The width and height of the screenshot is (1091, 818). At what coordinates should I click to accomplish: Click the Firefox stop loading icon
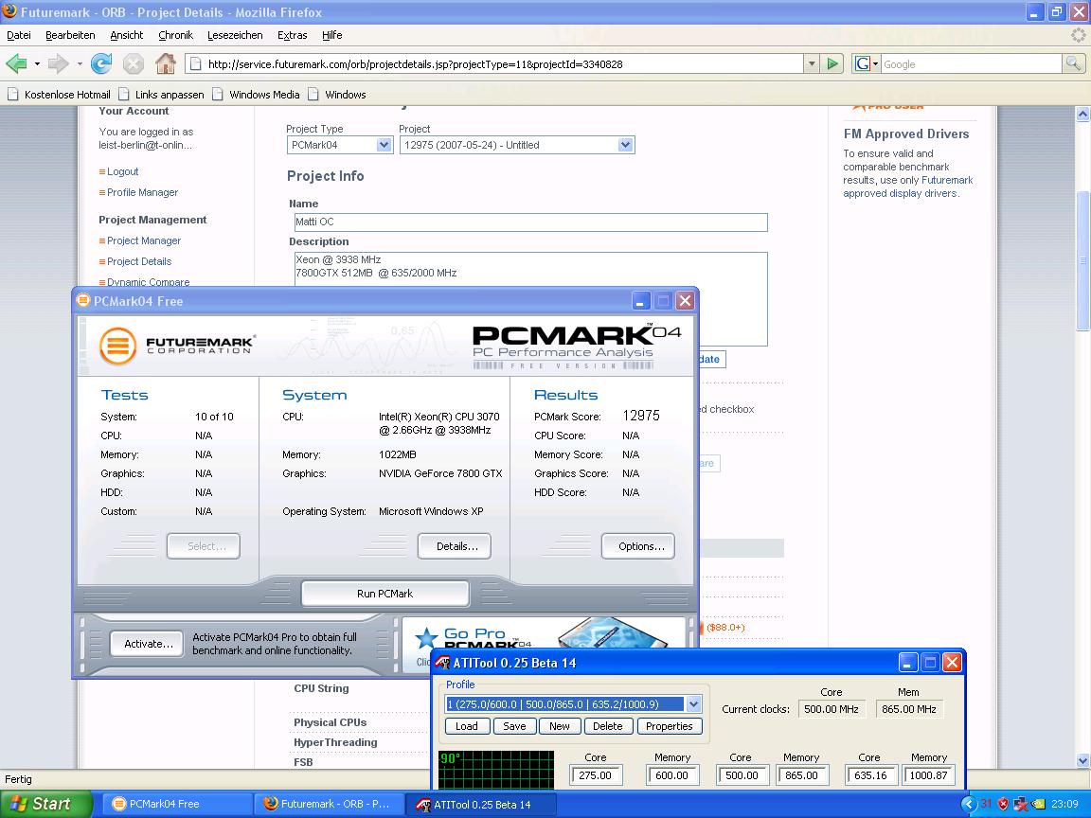point(133,64)
